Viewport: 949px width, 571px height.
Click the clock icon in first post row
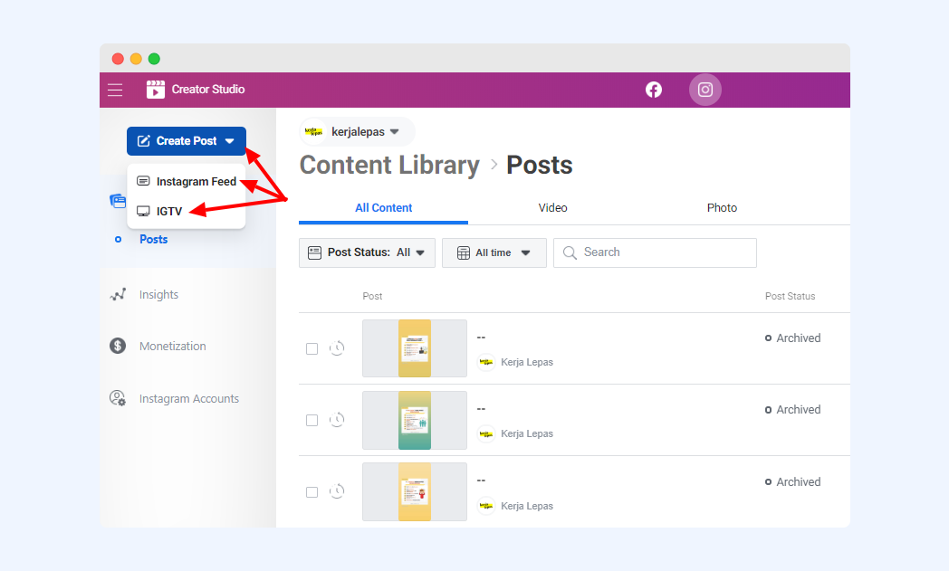pyautogui.click(x=337, y=348)
